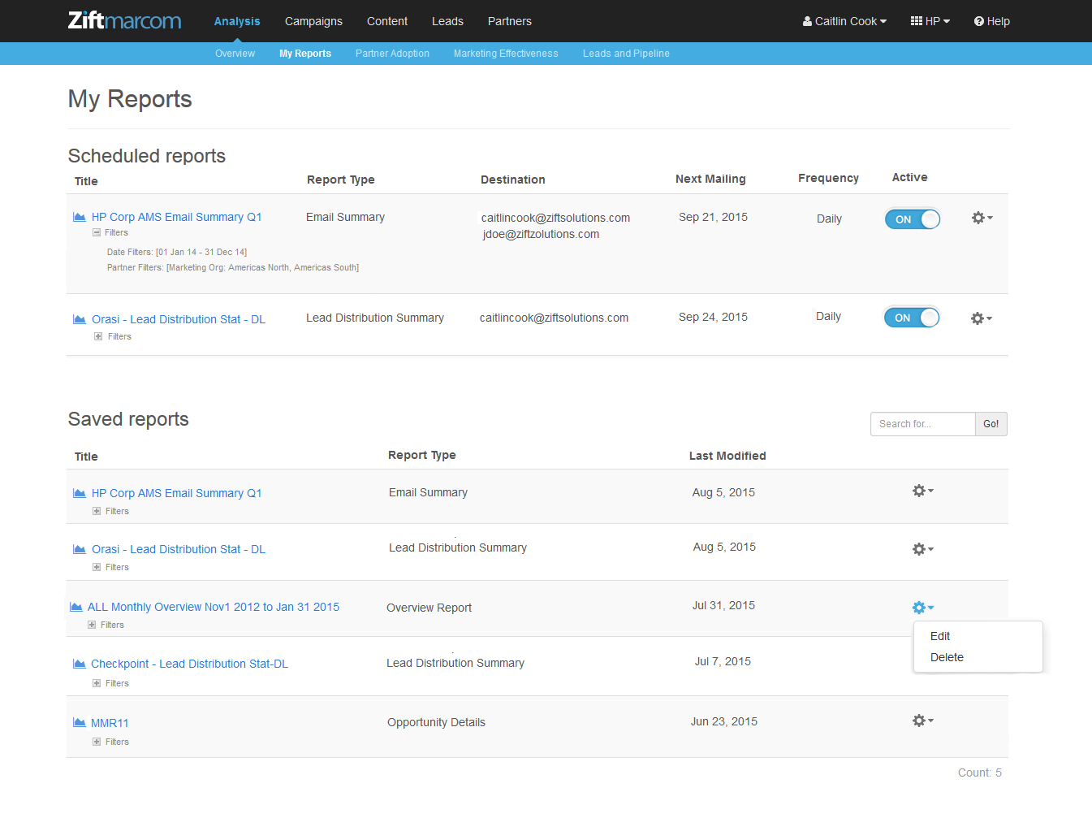Click the Ziftmarcom logo
Image resolution: width=1092 pixels, height=818 pixels.
(124, 20)
